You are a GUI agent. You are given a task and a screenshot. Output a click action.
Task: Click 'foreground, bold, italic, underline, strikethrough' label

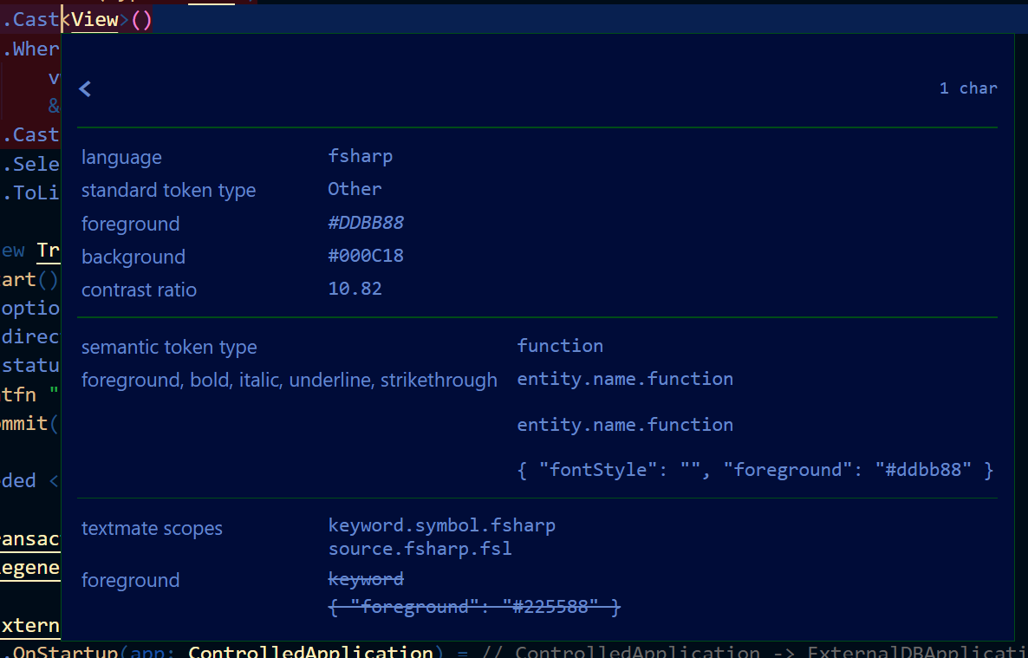click(x=290, y=381)
